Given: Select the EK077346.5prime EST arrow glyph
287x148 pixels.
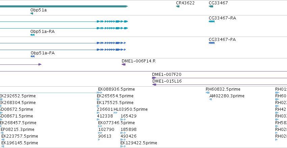Looking at the screenshot, I should click(x=100, y=126).
